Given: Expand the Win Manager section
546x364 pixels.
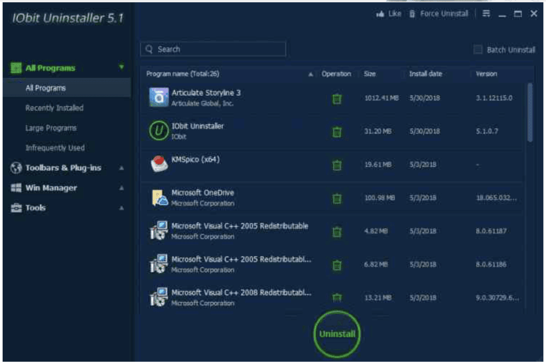Looking at the screenshot, I should (x=122, y=188).
